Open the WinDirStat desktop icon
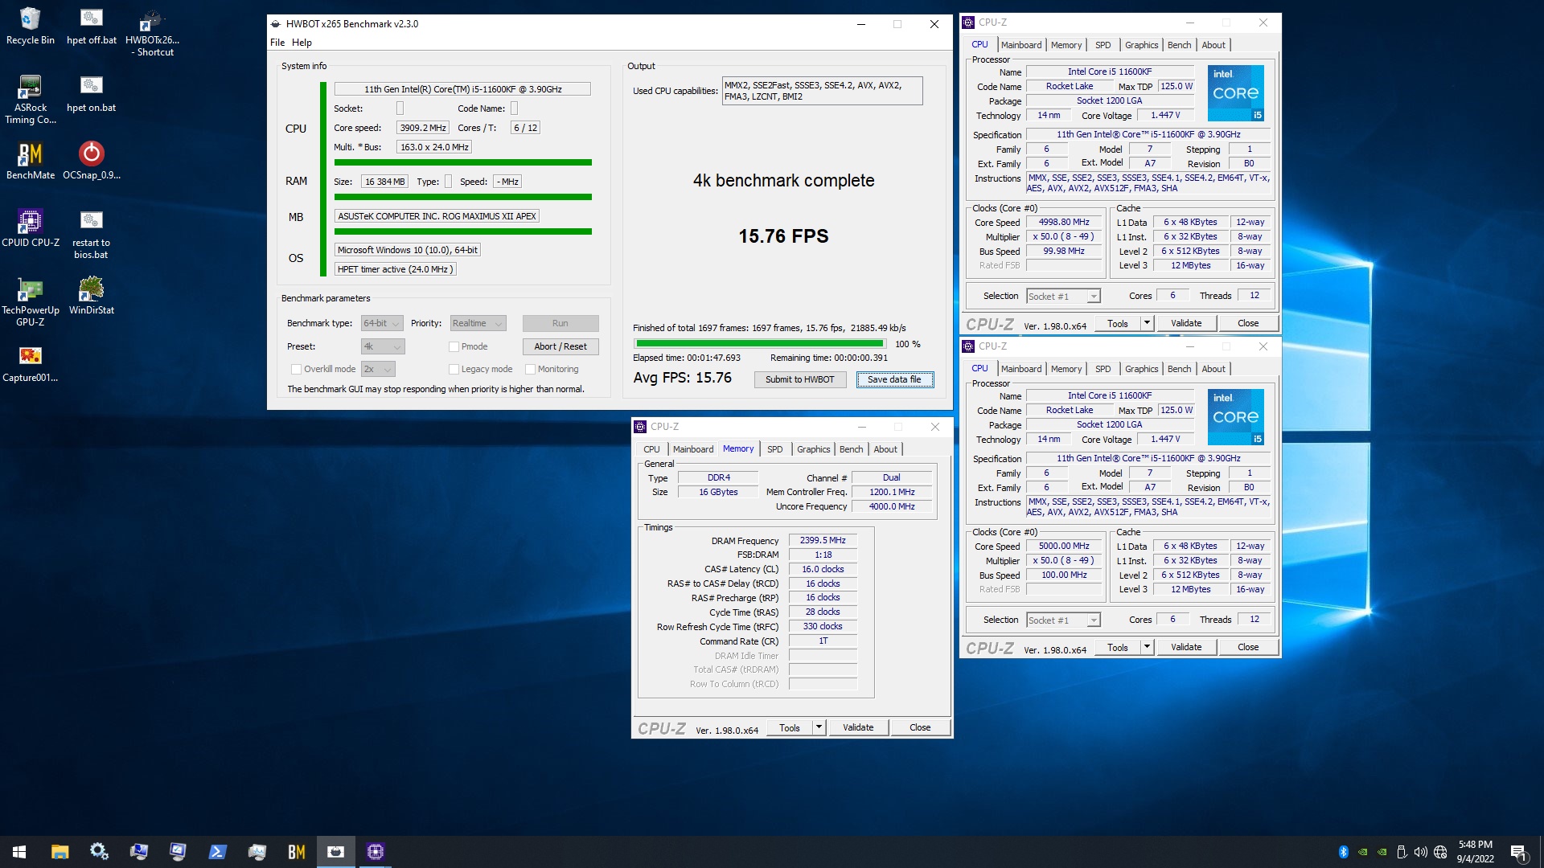1544x868 pixels. tap(91, 297)
